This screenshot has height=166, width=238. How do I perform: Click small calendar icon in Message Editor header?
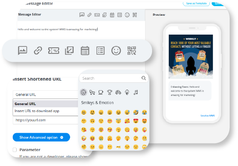tap(112, 15)
